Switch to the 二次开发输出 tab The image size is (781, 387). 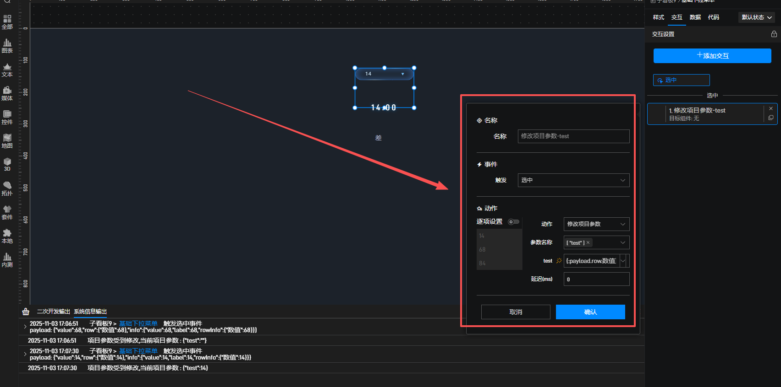[53, 312]
